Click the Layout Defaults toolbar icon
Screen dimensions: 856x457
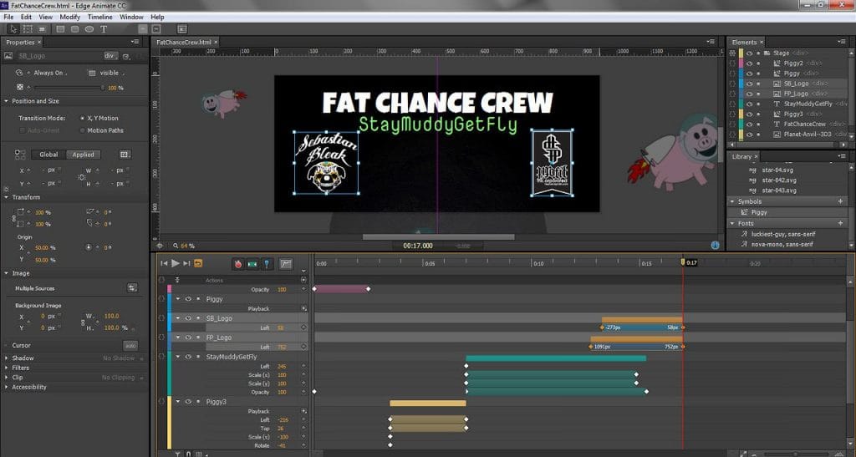(182, 29)
